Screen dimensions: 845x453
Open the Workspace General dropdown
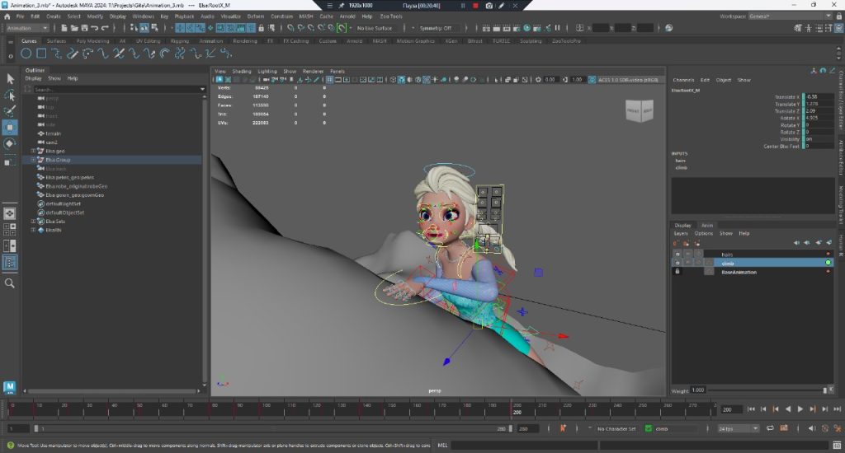(x=790, y=16)
